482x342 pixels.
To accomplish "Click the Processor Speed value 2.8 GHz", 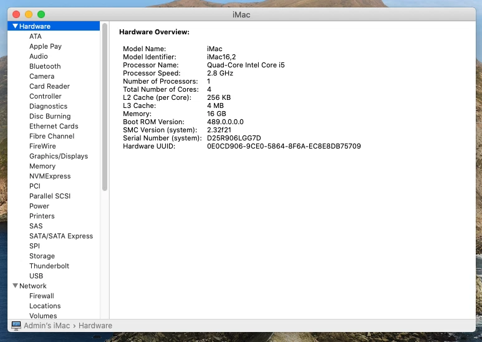I will (219, 73).
